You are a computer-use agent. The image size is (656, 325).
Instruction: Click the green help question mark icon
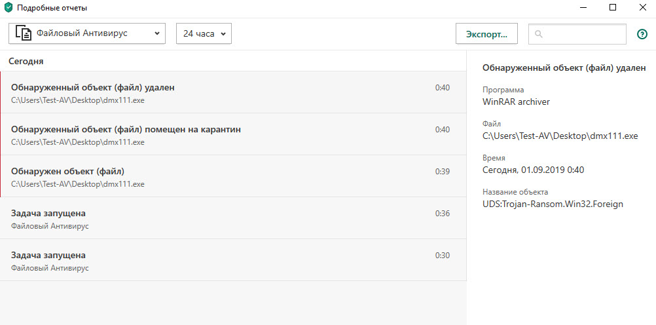[x=642, y=34]
